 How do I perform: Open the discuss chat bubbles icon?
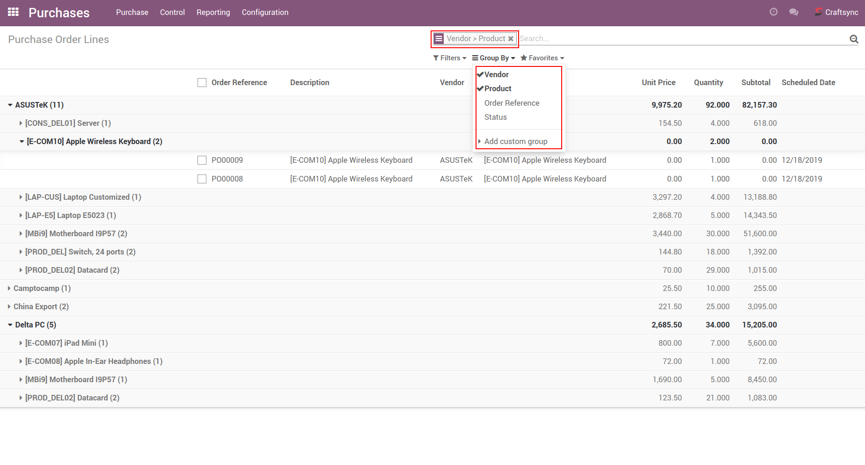click(794, 12)
